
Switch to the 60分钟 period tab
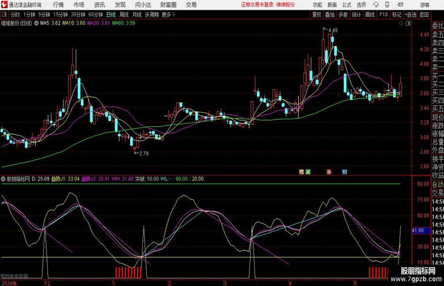click(95, 15)
